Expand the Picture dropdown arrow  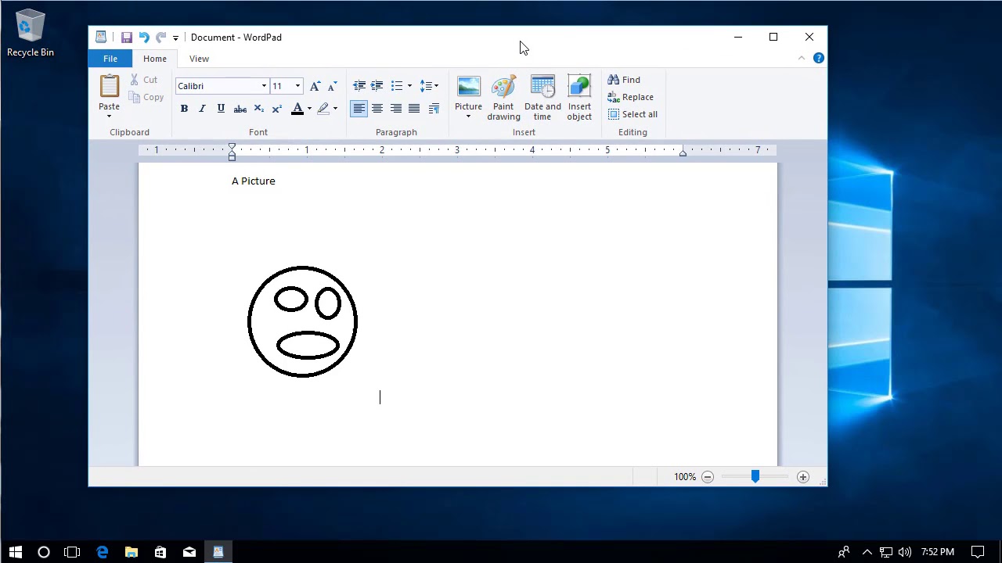coord(468,117)
